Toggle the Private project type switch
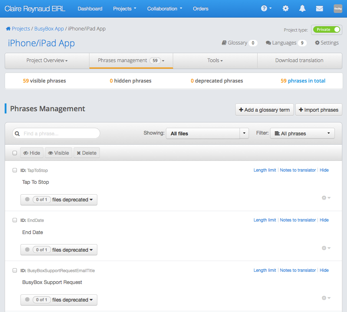The height and width of the screenshot is (312, 347). pyautogui.click(x=327, y=30)
